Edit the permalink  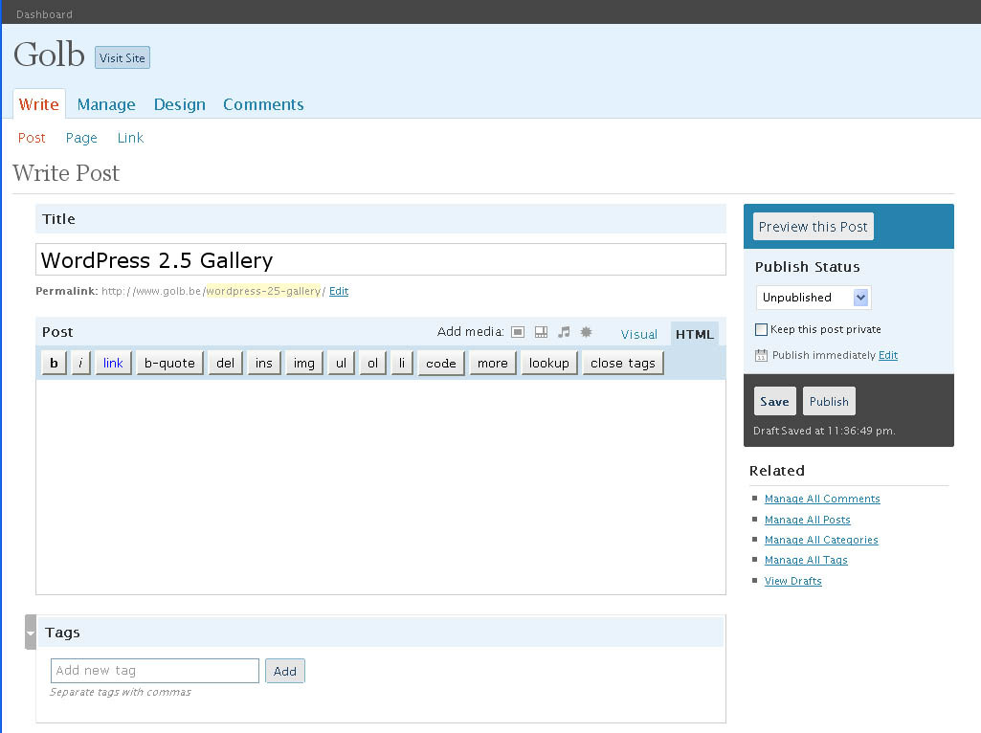point(339,291)
